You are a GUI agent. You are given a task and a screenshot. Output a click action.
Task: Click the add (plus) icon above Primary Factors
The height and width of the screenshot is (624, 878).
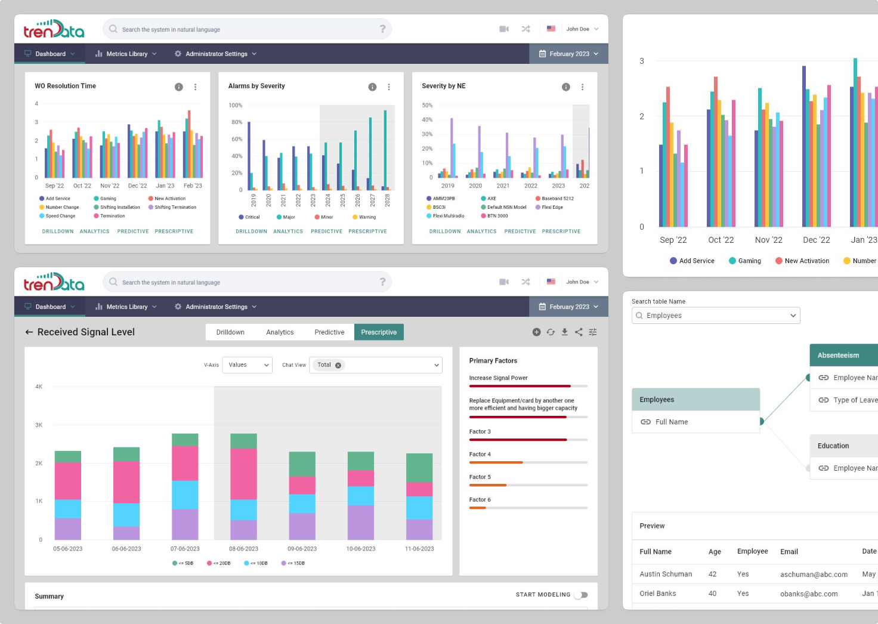coord(536,332)
